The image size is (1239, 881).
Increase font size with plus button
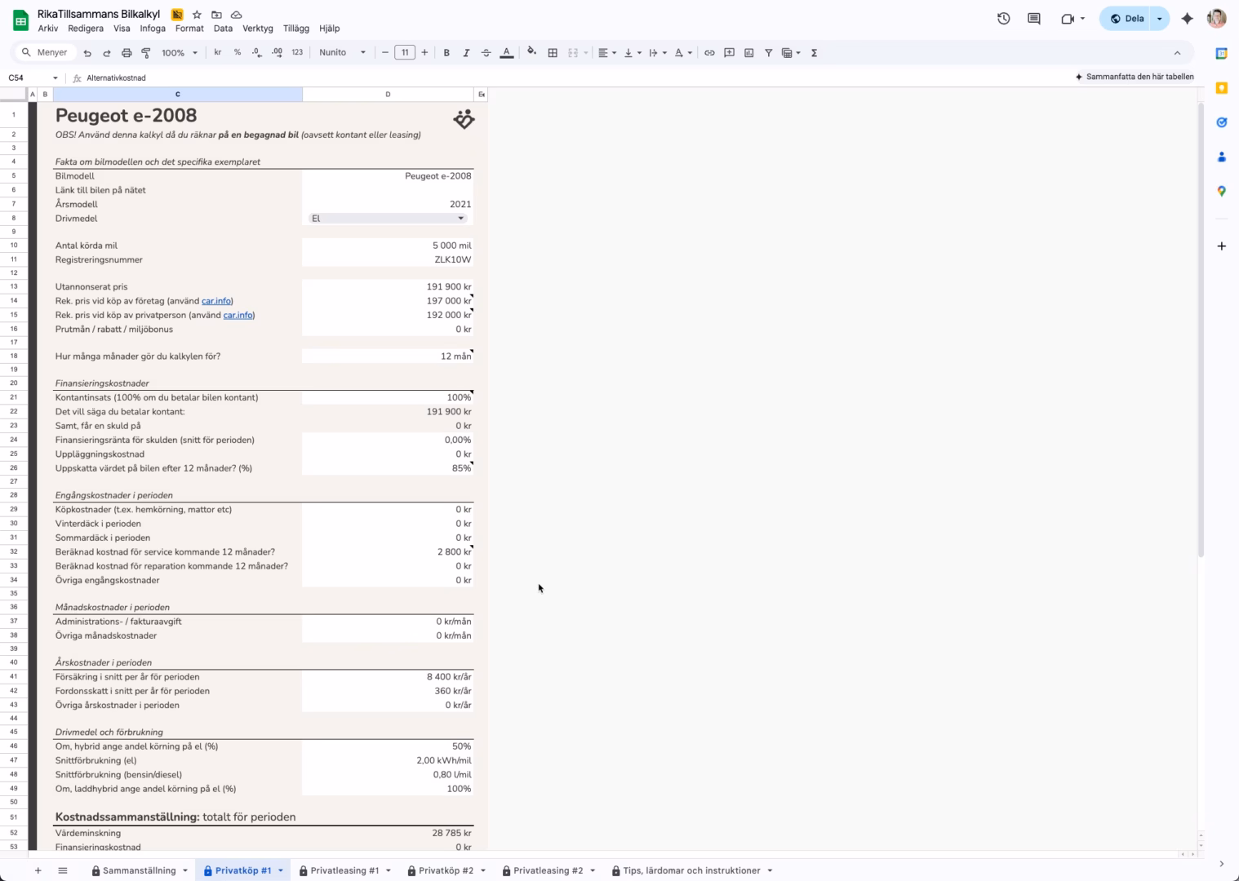click(x=424, y=52)
